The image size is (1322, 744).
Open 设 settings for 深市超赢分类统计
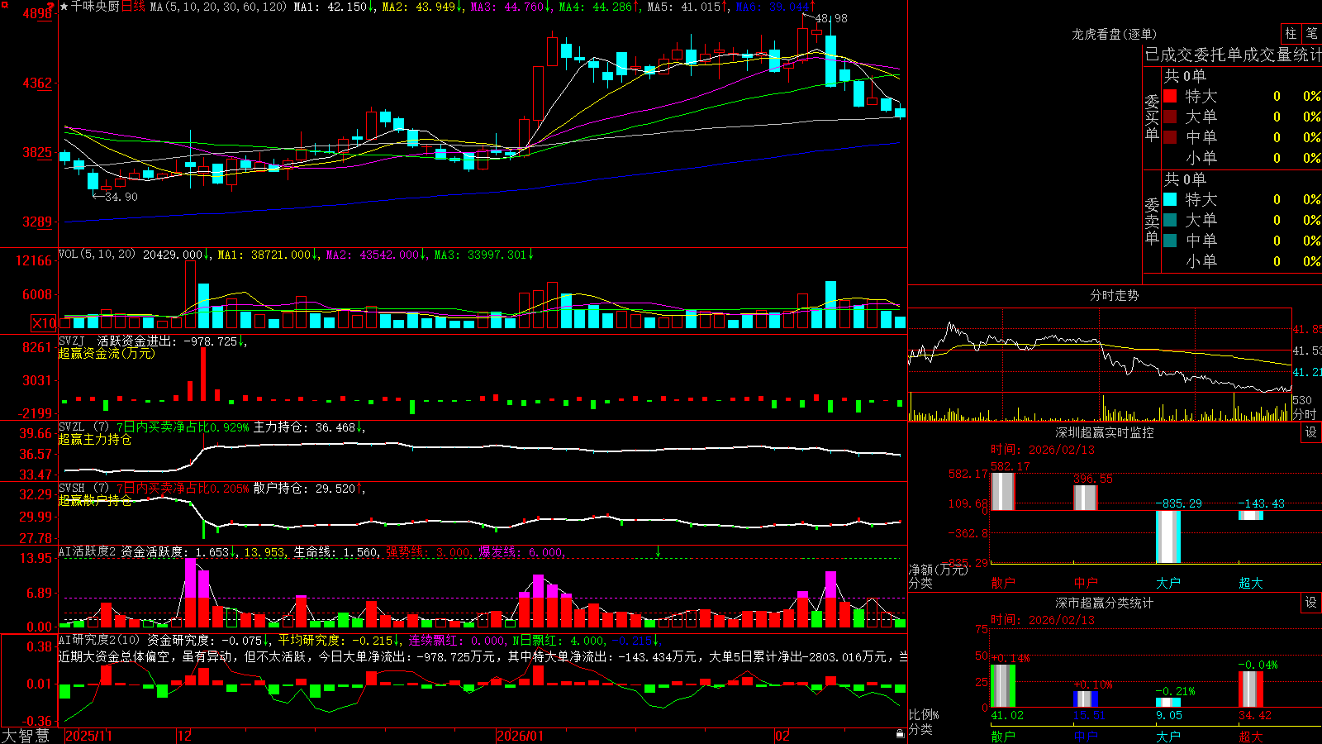click(x=1311, y=603)
